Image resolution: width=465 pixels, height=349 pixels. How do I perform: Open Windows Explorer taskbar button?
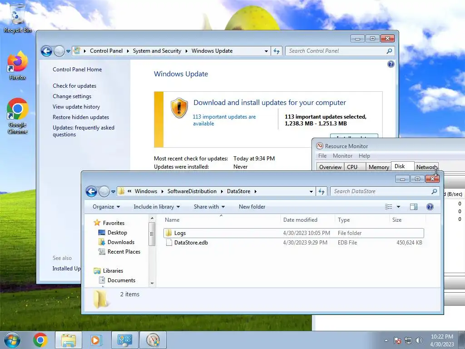click(x=69, y=340)
